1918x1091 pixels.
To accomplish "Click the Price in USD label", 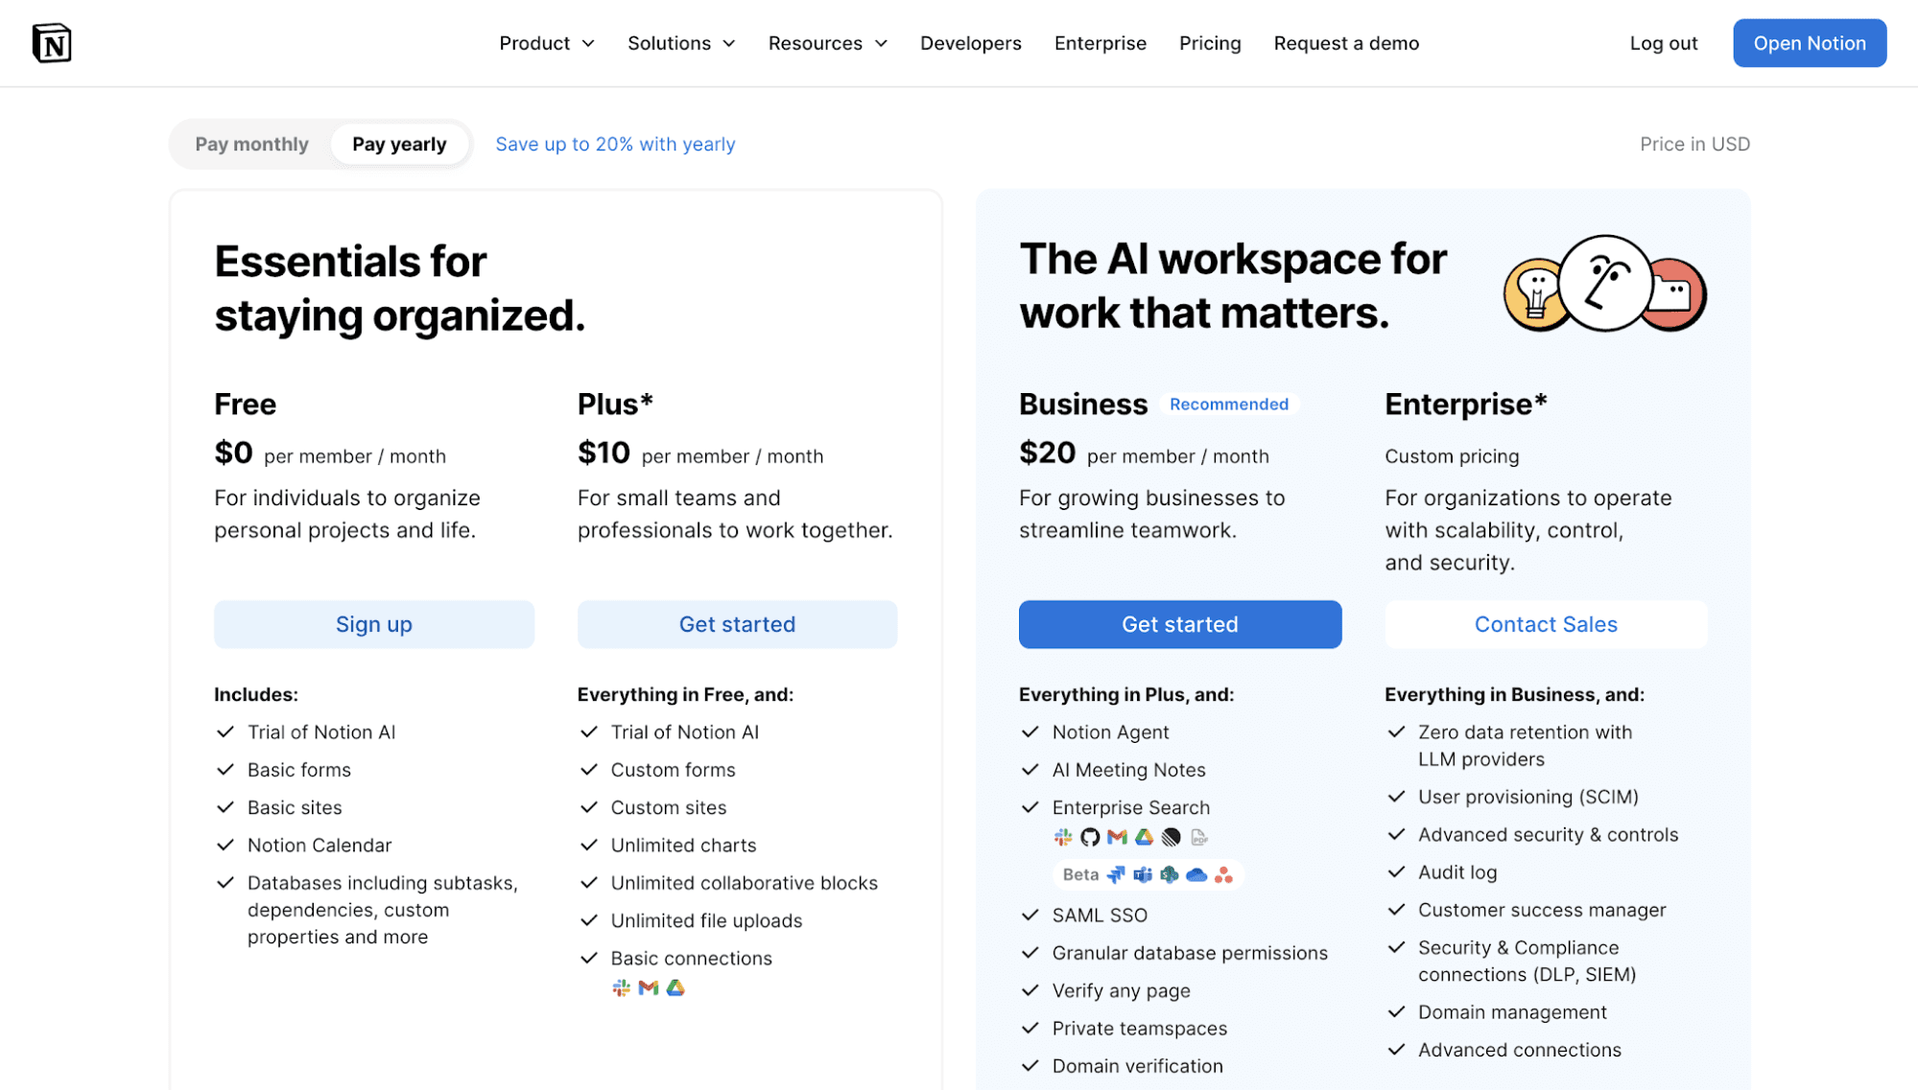I will point(1694,144).
